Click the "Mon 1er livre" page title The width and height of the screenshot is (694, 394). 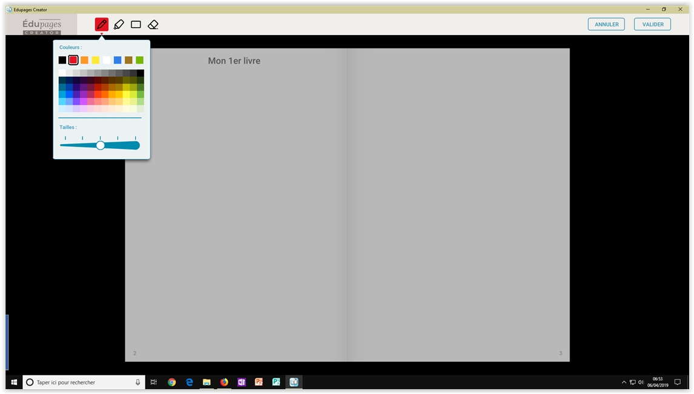(x=234, y=61)
